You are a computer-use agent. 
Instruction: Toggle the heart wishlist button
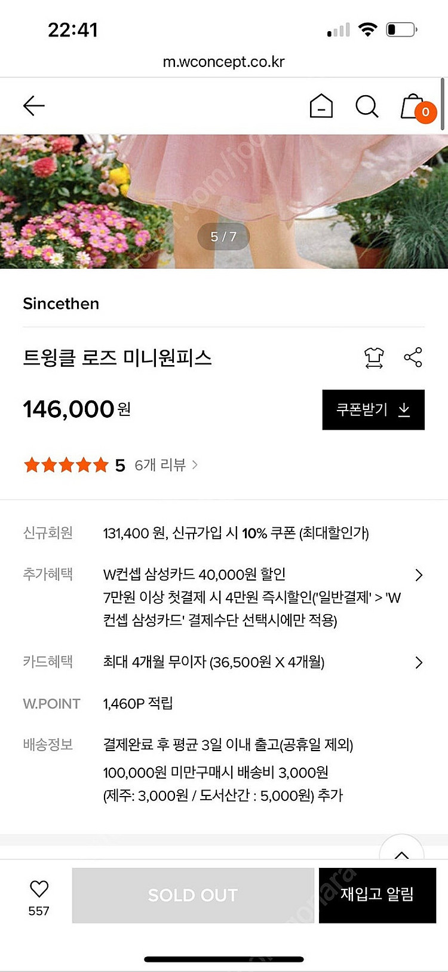click(x=39, y=889)
